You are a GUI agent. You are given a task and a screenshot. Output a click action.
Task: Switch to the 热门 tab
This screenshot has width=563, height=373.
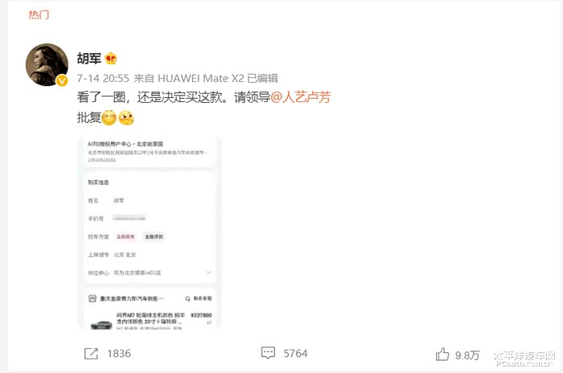[39, 14]
